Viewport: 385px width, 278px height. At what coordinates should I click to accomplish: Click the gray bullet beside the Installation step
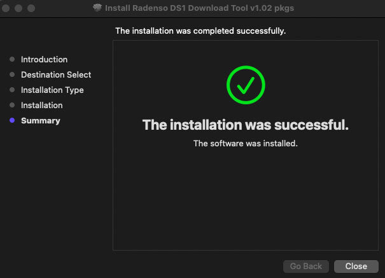coord(12,105)
